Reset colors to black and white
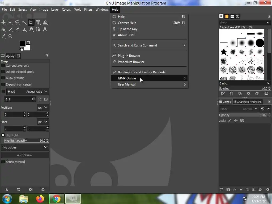This screenshot has height=204, width=272. [x=21, y=49]
